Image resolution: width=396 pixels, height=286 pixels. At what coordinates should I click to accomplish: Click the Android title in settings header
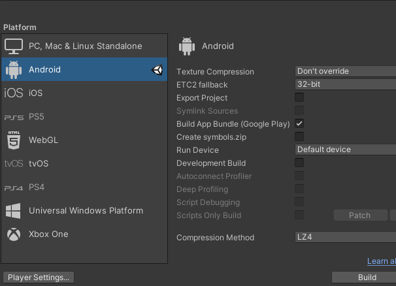click(x=218, y=46)
